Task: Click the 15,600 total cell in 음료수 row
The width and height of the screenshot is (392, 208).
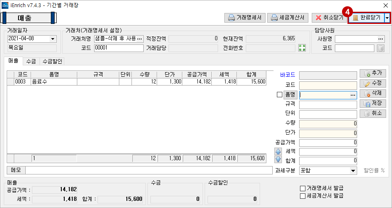Action: point(251,81)
